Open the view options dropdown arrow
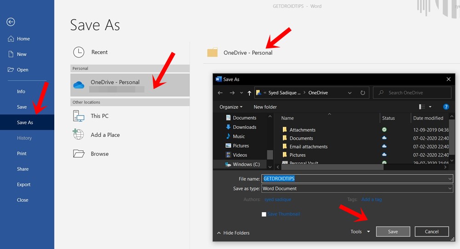Viewport: 460px width, 249px height. pyautogui.click(x=430, y=107)
